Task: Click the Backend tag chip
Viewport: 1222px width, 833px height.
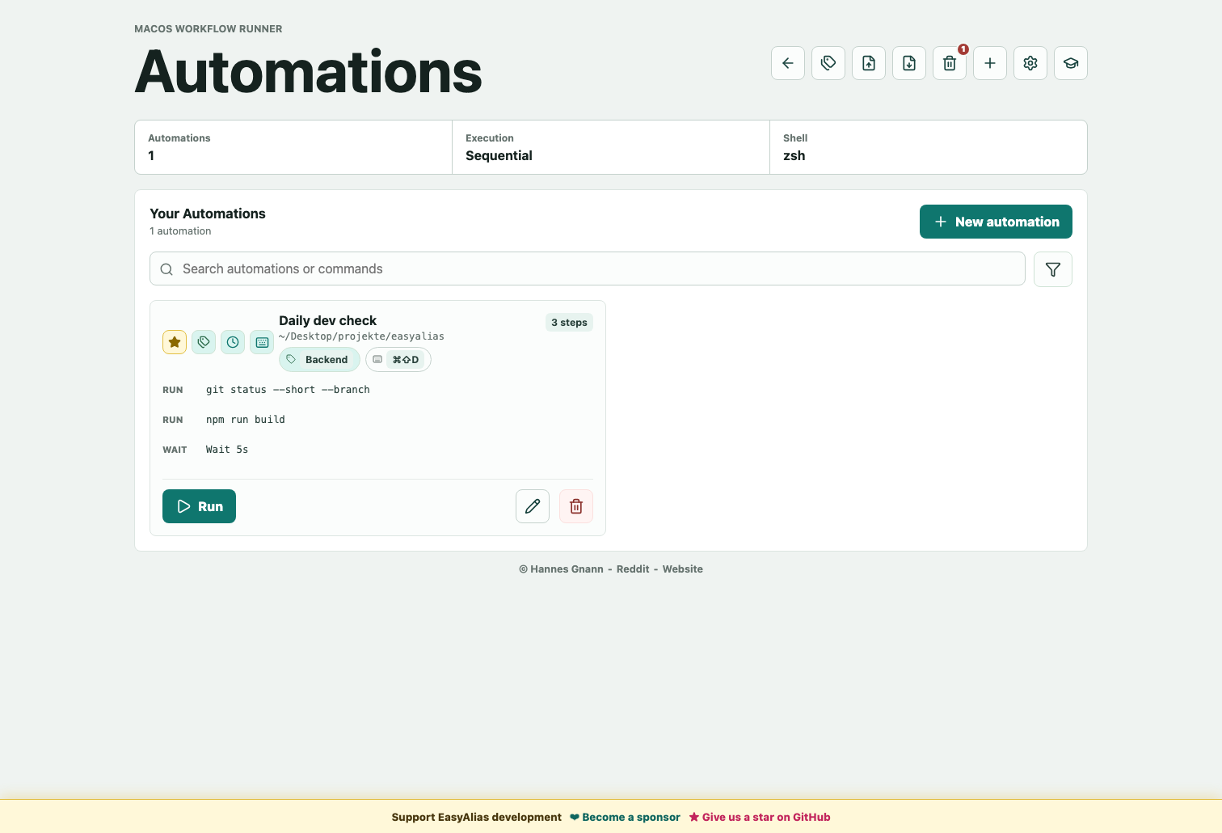Action: [x=319, y=360]
